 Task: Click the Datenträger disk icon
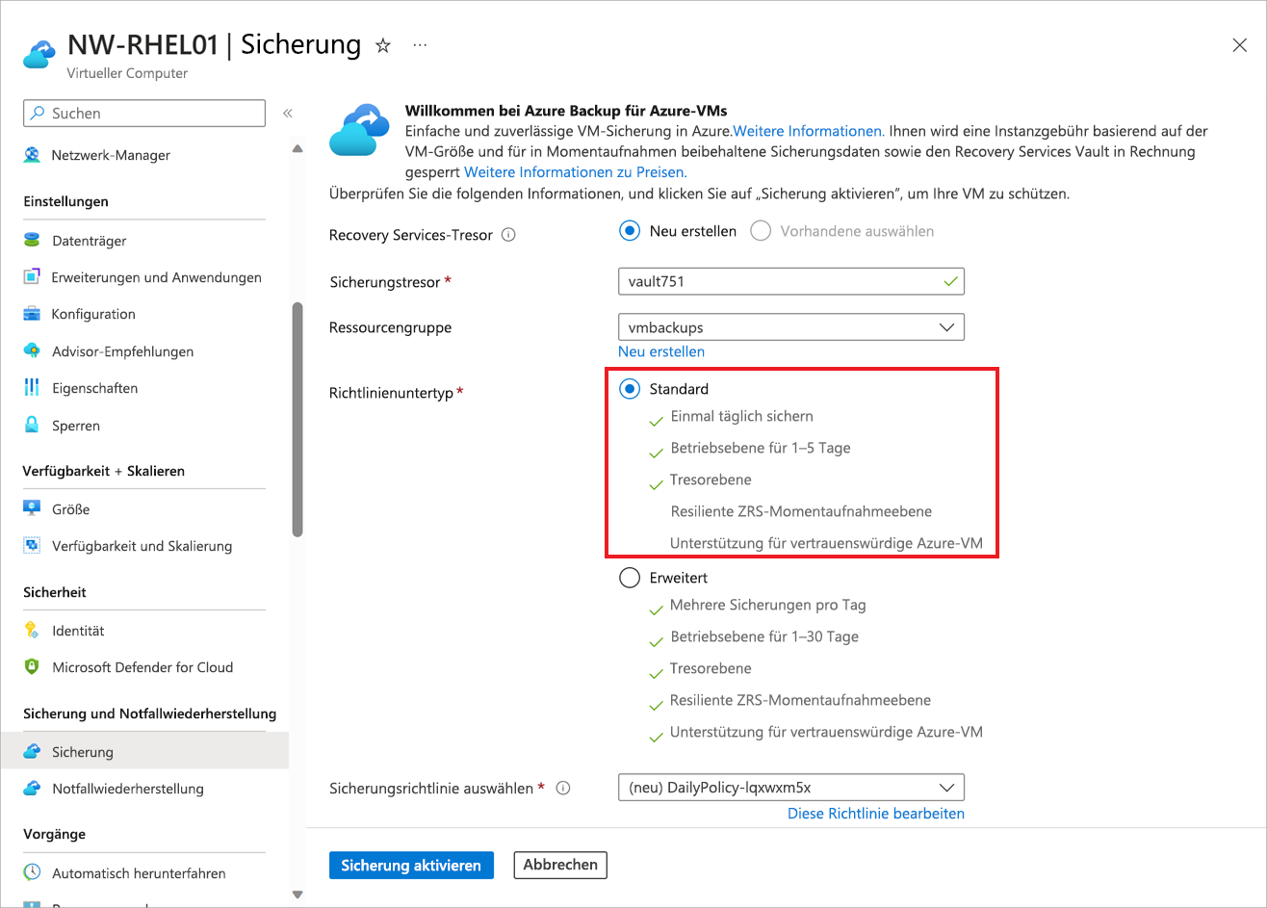[32, 241]
